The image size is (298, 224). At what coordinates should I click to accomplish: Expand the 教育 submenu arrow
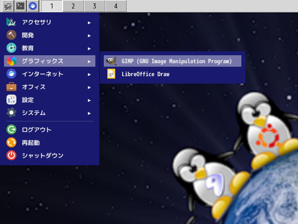coord(89,49)
